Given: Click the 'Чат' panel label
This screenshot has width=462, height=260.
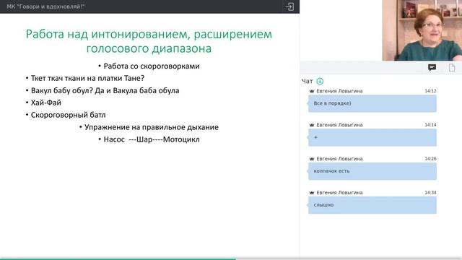Looking at the screenshot, I should tap(307, 81).
